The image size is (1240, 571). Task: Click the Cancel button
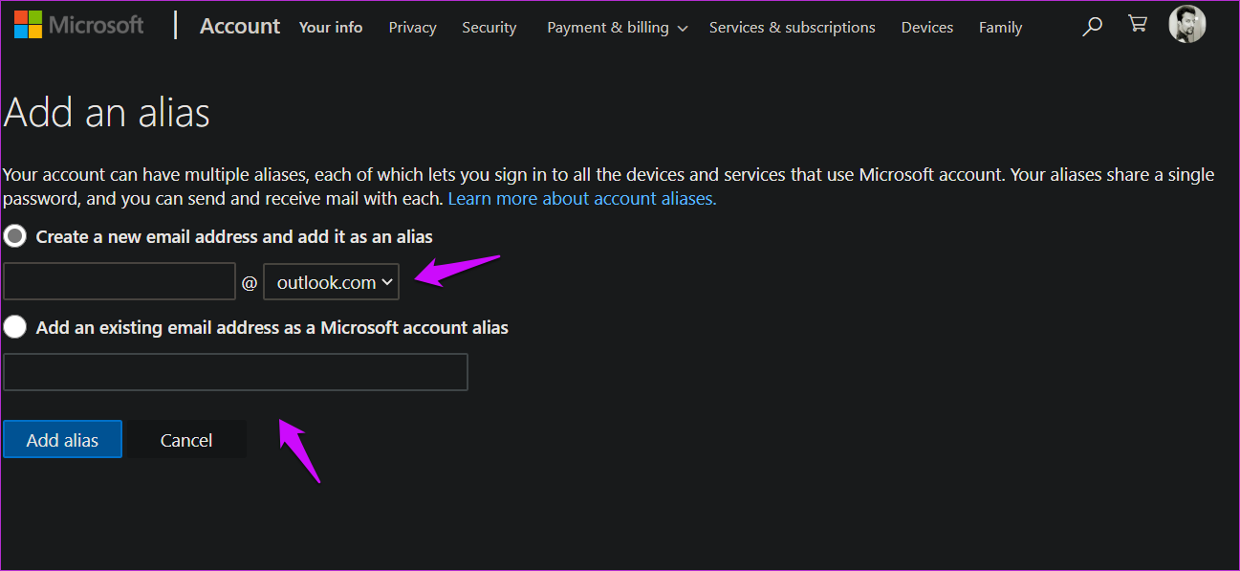click(x=185, y=439)
